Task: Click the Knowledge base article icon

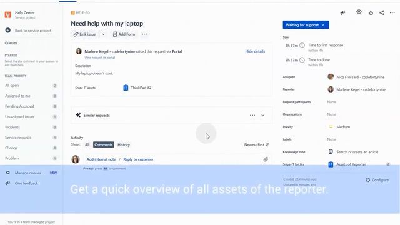Action: pos(331,152)
